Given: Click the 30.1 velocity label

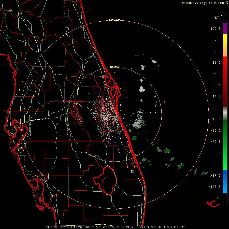Looking at the screenshot, I should point(217,85).
